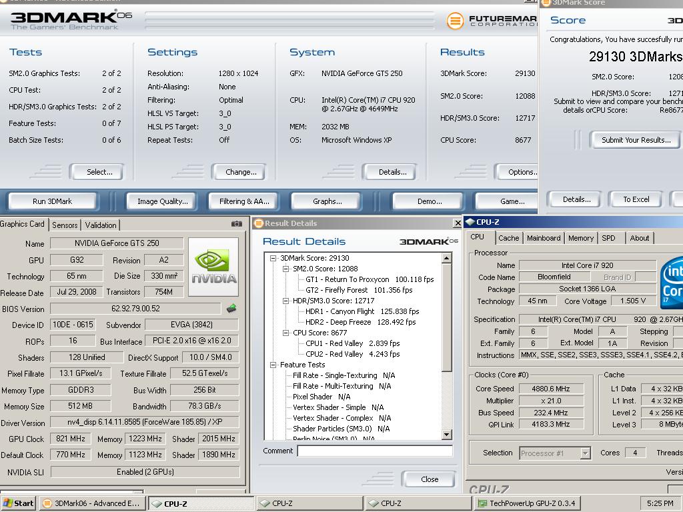Click the Core Speed 4880.6 MHz value
Viewport: 683px width, 512px height.
[x=550, y=389]
